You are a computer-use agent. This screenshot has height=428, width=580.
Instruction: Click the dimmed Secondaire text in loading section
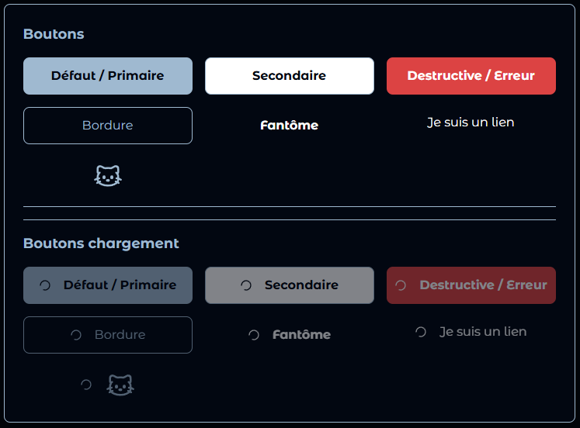point(301,285)
